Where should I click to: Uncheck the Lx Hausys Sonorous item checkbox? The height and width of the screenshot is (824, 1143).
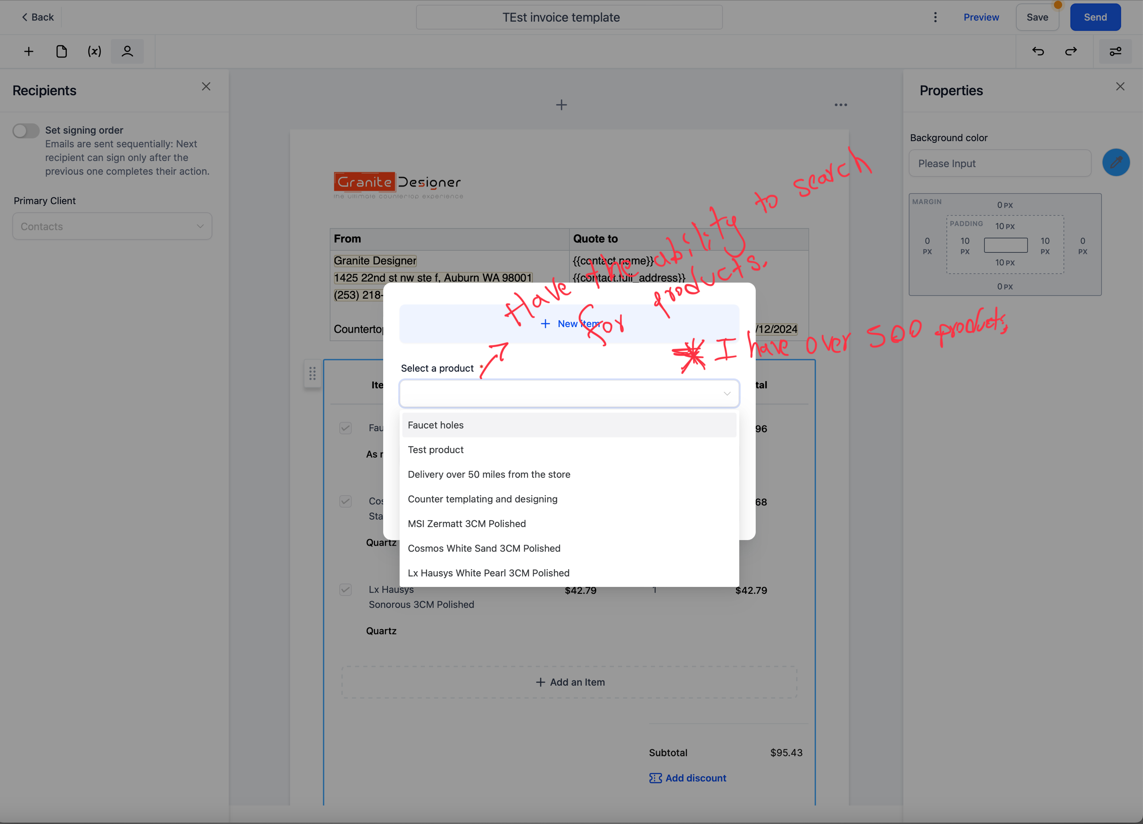(x=345, y=590)
